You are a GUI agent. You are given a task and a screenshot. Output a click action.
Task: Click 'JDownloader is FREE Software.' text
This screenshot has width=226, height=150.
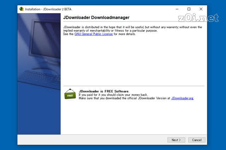point(104,91)
